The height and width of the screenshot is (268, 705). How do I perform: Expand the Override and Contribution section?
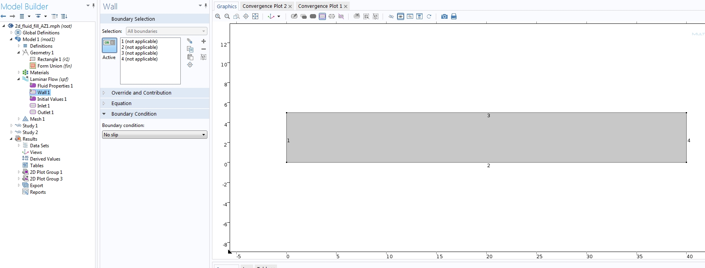click(x=141, y=93)
